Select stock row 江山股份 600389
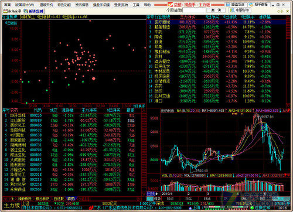 click(71, 120)
